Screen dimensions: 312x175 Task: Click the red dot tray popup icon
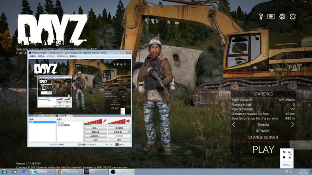tap(284, 157)
